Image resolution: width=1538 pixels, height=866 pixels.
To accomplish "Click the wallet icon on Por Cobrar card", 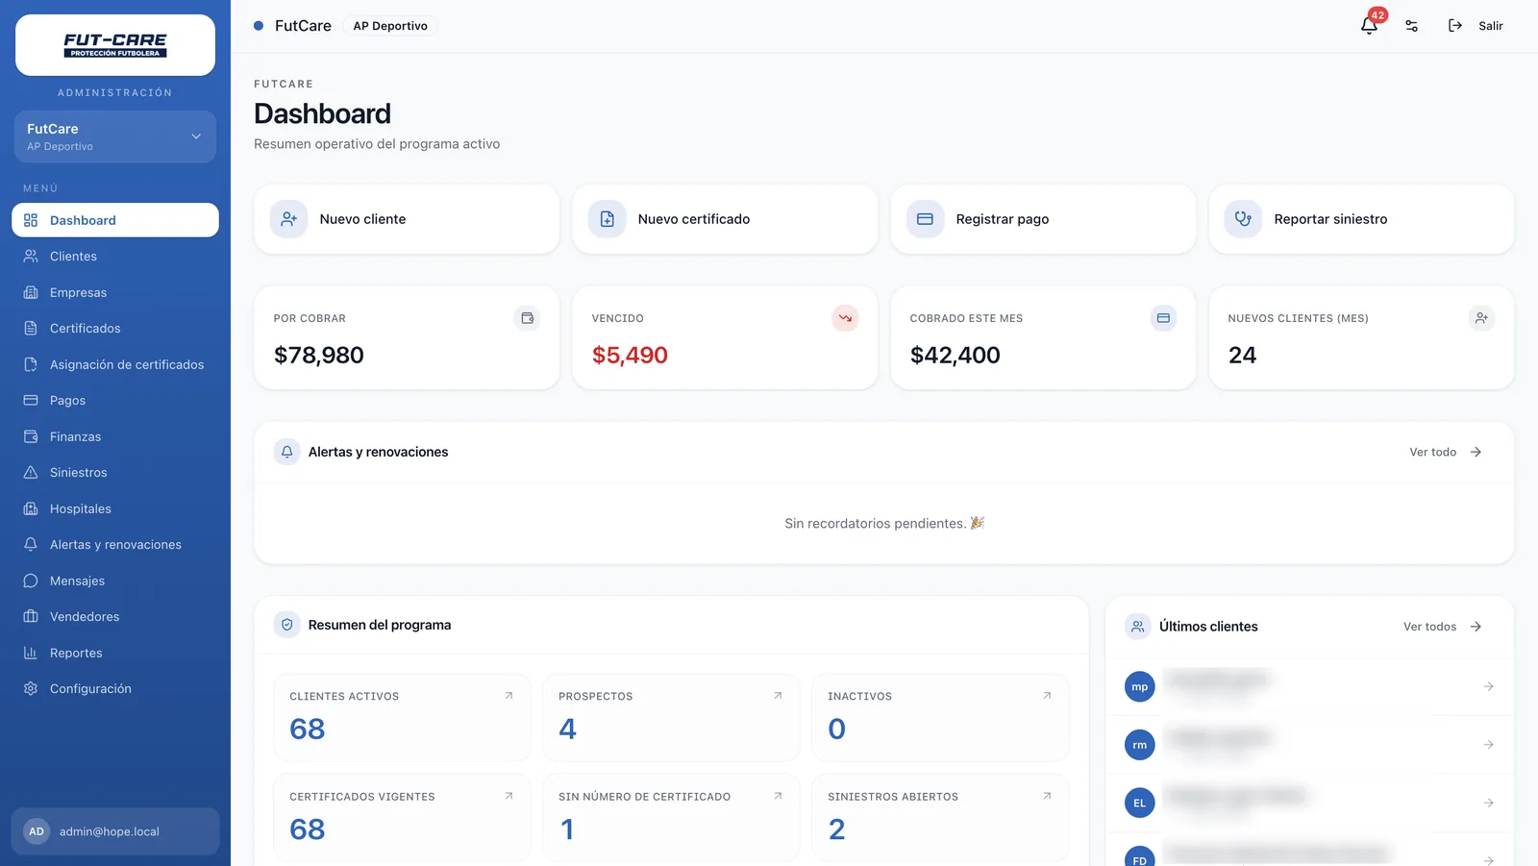I will click(527, 318).
